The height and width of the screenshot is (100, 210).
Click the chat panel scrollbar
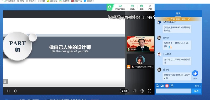point(201,81)
